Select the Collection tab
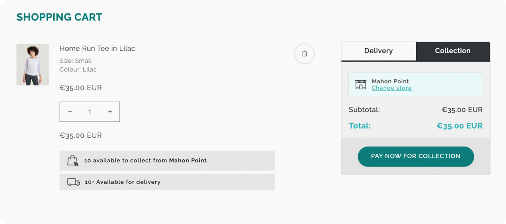The width and height of the screenshot is (506, 224). [453, 51]
